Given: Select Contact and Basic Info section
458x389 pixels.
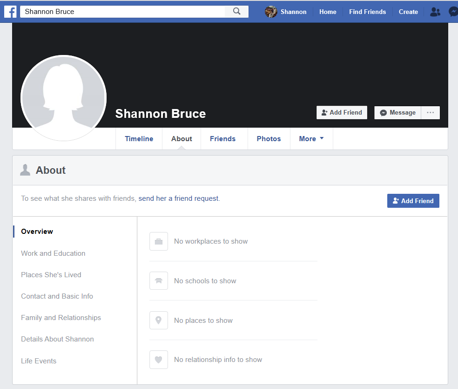Looking at the screenshot, I should click(x=57, y=296).
